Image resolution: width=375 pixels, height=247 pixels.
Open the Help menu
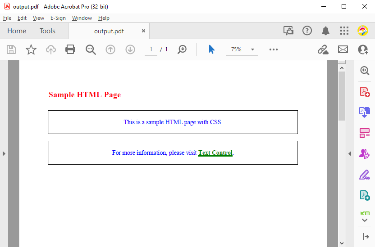pyautogui.click(x=104, y=18)
